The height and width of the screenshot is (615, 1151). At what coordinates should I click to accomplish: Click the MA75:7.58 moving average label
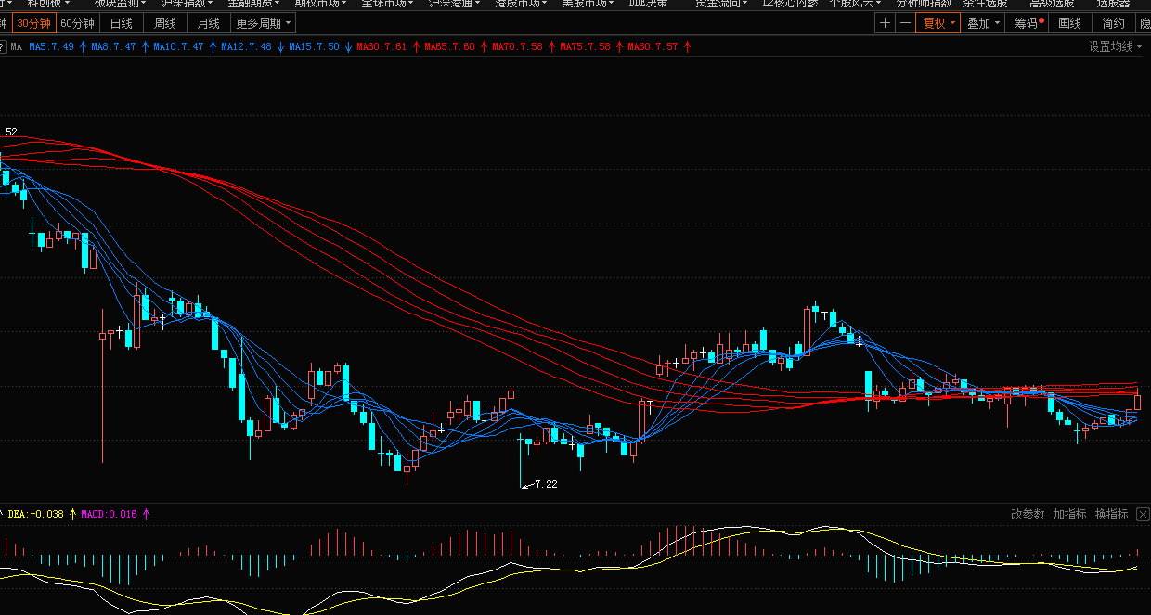(x=586, y=46)
